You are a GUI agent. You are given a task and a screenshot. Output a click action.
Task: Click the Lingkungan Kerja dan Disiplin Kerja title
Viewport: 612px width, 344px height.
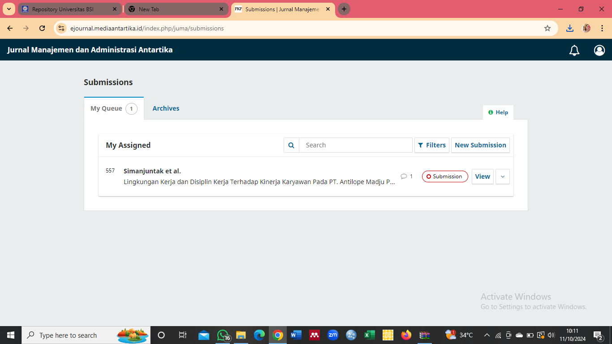(259, 182)
